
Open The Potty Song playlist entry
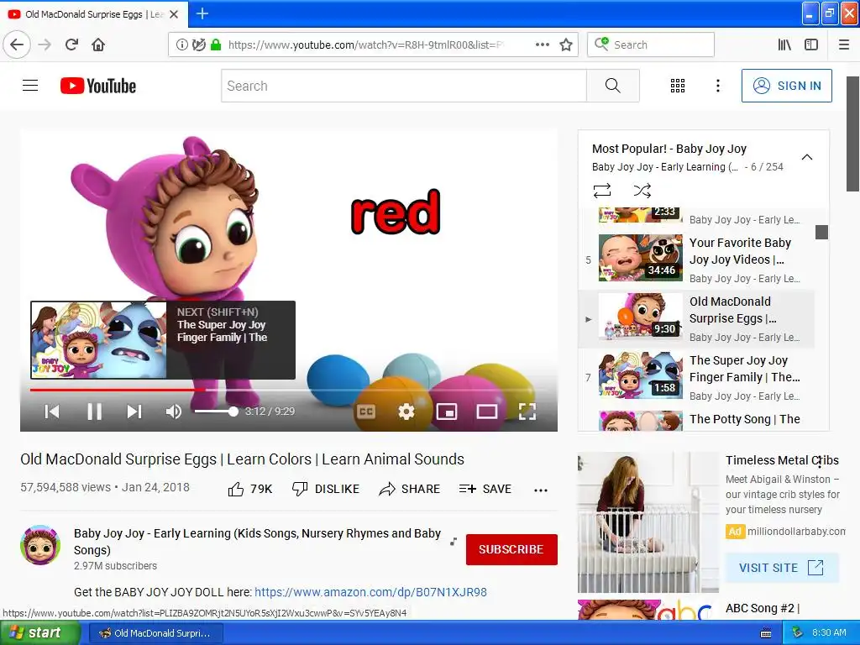696,420
